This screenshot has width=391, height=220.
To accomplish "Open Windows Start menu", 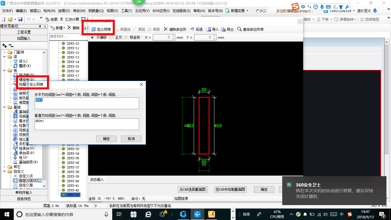I will (6, 214).
